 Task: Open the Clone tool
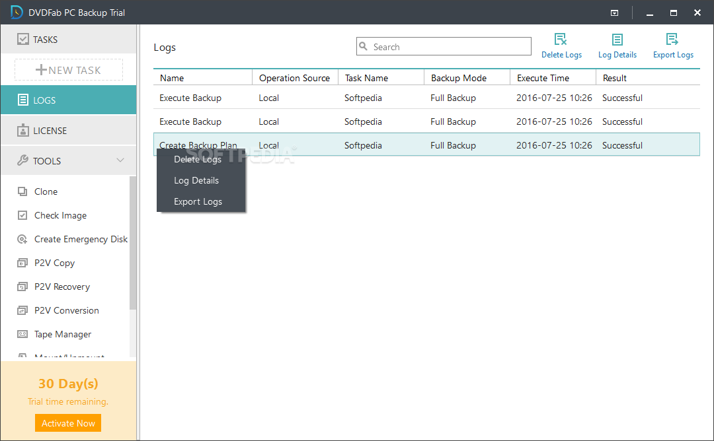pyautogui.click(x=46, y=192)
